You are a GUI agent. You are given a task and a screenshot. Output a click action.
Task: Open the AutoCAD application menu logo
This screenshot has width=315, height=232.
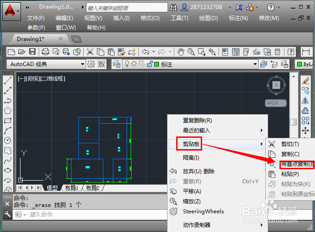(11, 11)
